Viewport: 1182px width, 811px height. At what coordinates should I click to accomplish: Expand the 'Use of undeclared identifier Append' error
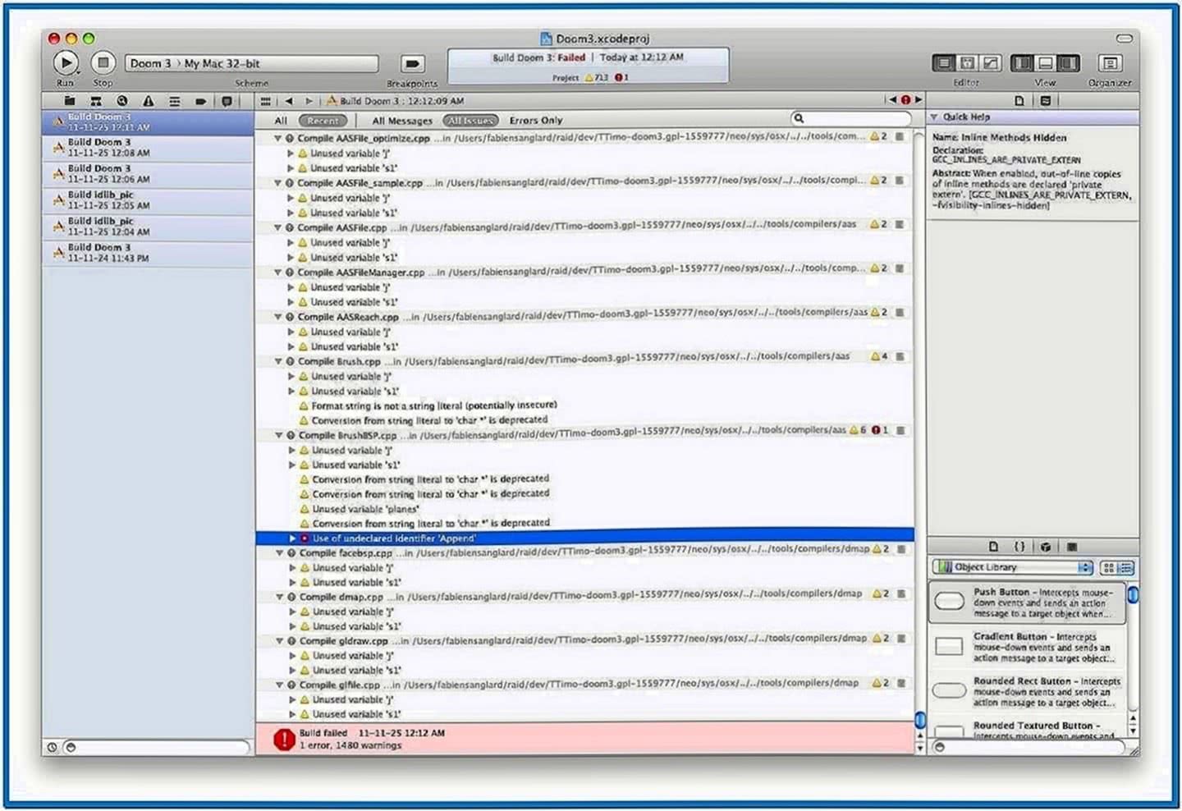tap(292, 538)
